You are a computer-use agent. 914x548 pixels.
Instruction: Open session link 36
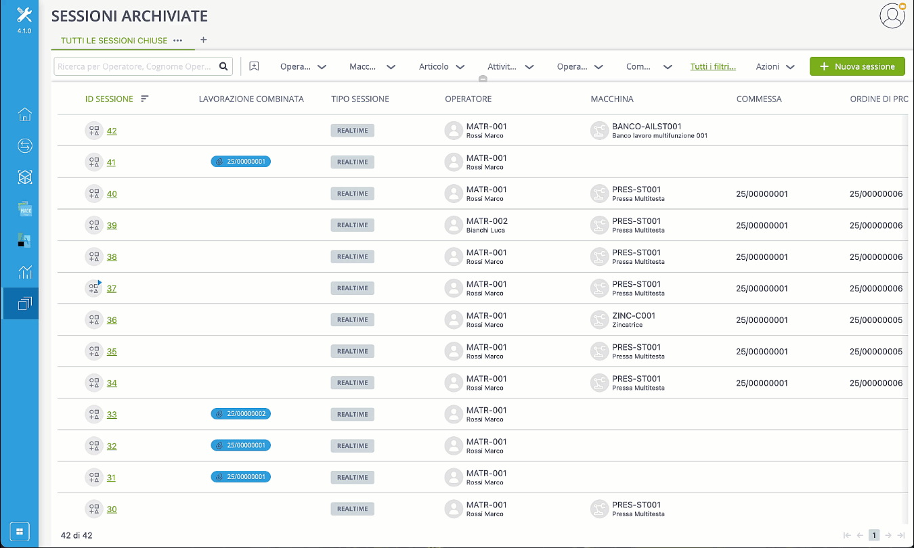[112, 320]
